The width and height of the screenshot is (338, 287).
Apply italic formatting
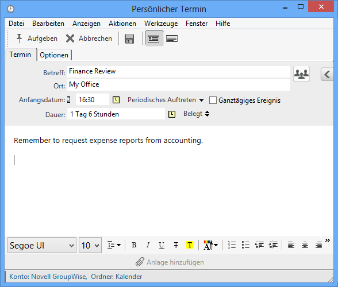[x=148, y=245]
